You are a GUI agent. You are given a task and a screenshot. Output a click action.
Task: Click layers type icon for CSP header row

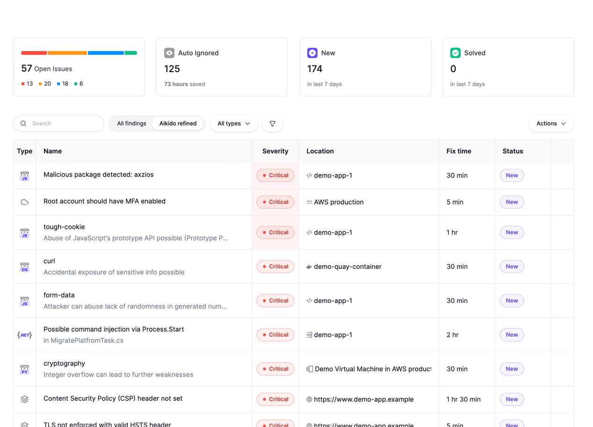25,399
